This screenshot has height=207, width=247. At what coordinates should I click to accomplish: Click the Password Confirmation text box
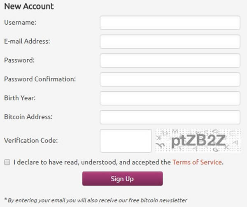pos(170,79)
